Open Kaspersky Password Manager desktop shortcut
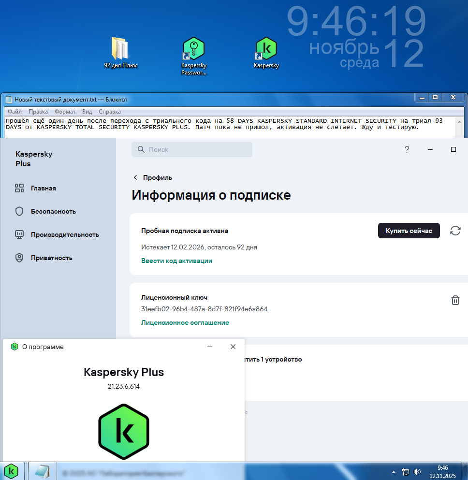The height and width of the screenshot is (480, 468). pyautogui.click(x=194, y=56)
